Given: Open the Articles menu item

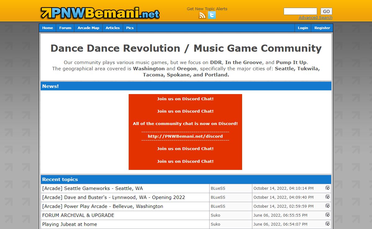Looking at the screenshot, I should [x=113, y=28].
